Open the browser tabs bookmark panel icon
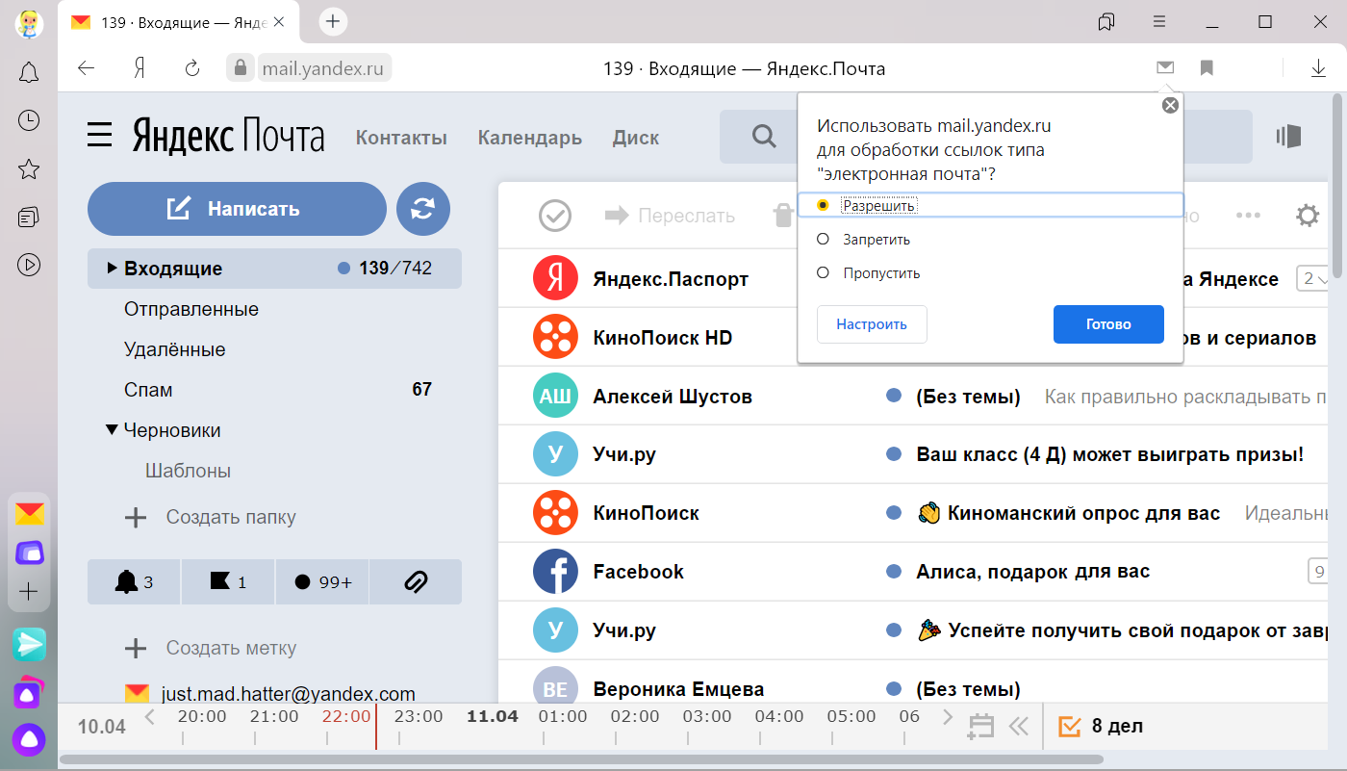Viewport: 1347px width, 771px height. [x=1106, y=21]
